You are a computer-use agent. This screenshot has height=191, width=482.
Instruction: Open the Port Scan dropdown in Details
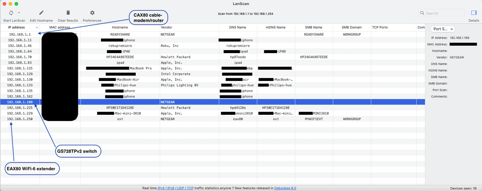[x=443, y=29]
